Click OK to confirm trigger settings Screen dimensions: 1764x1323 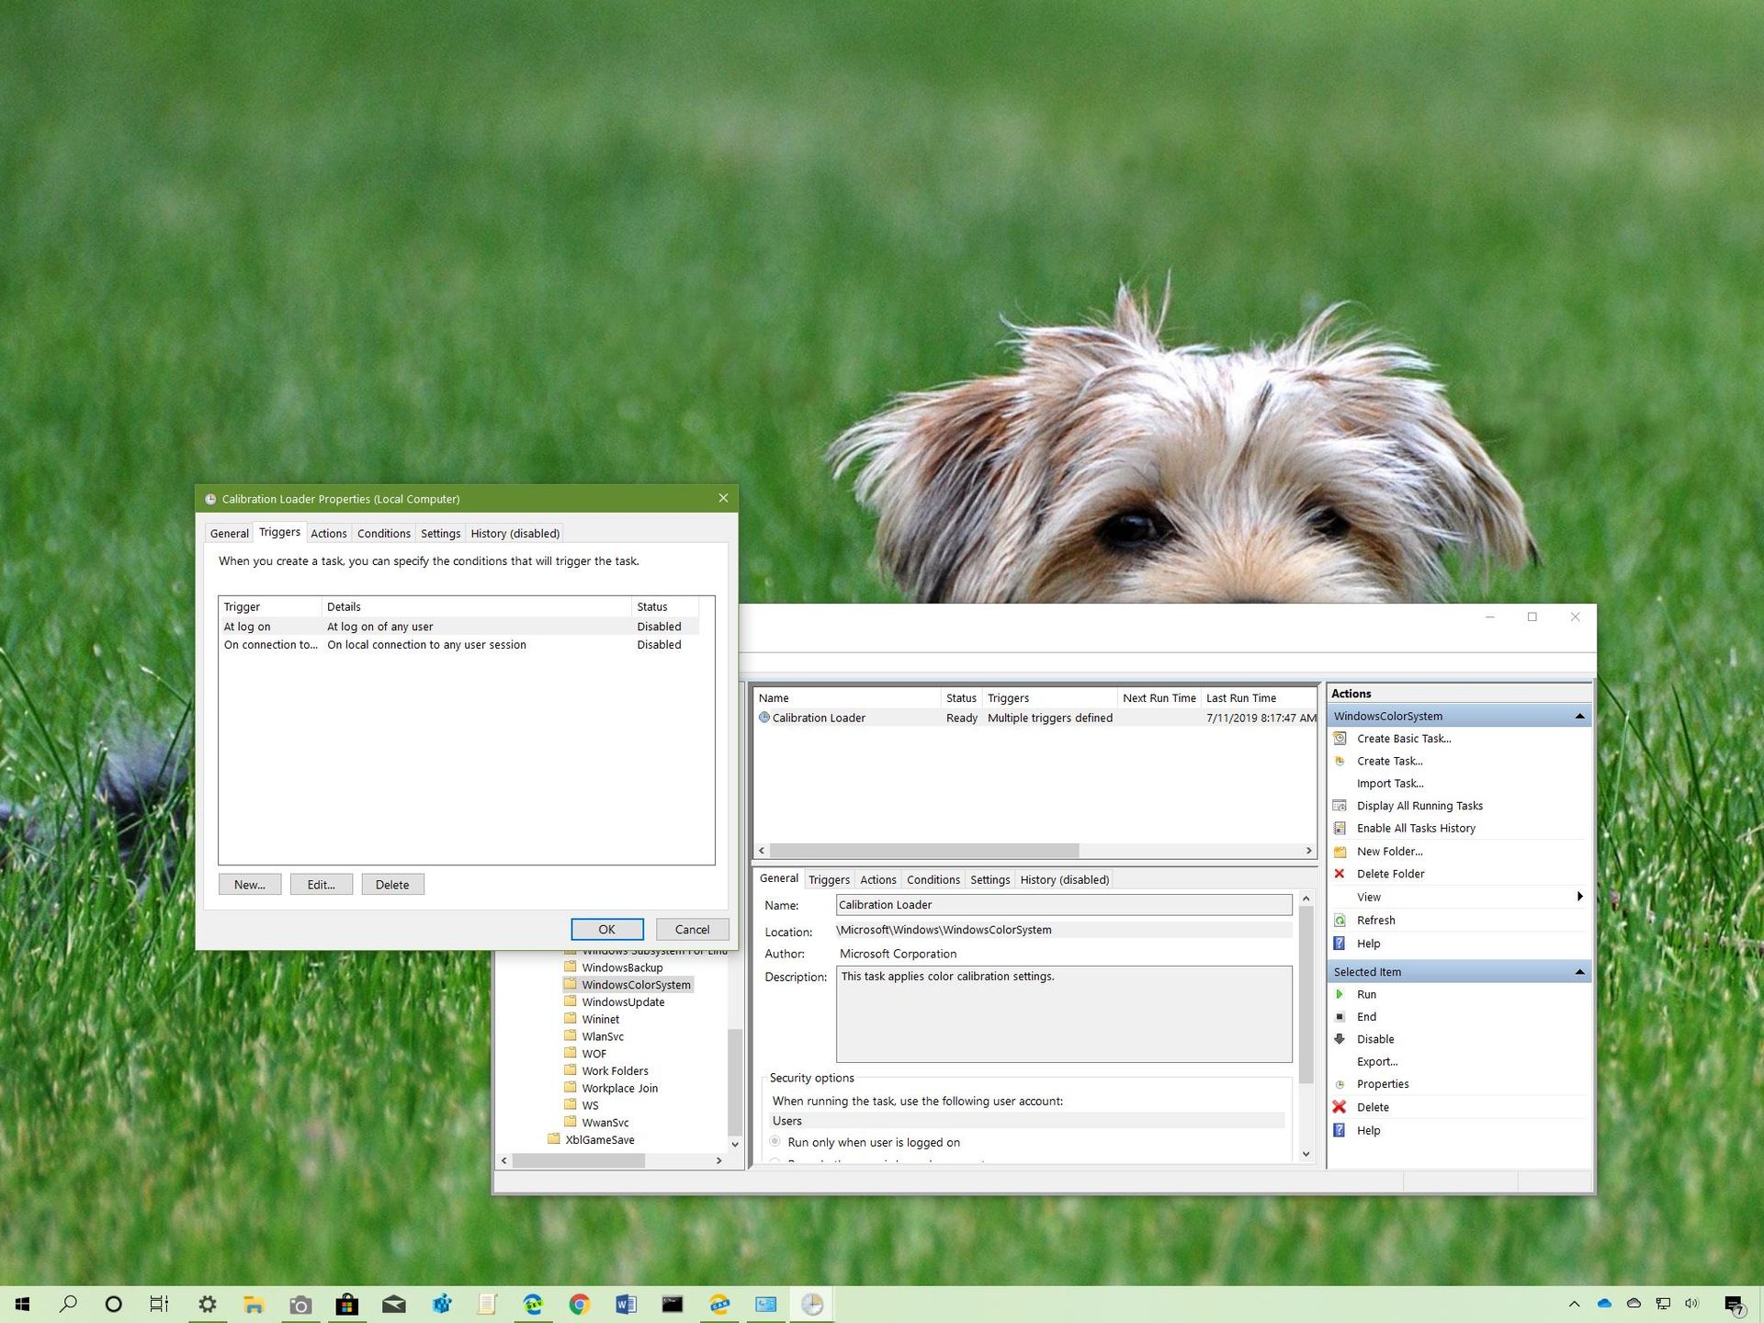[606, 929]
